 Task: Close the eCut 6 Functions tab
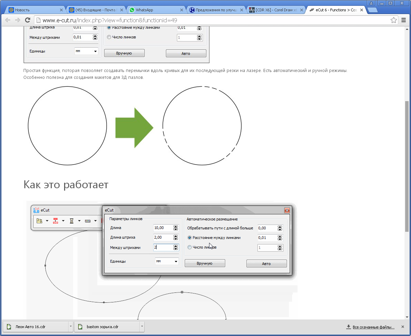point(362,10)
